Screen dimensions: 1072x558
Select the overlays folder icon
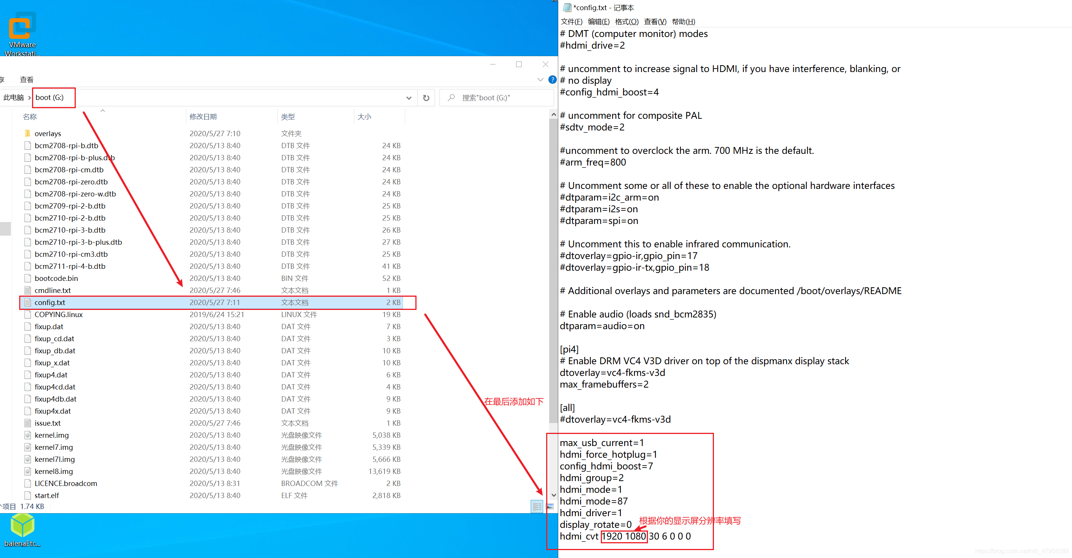[28, 133]
